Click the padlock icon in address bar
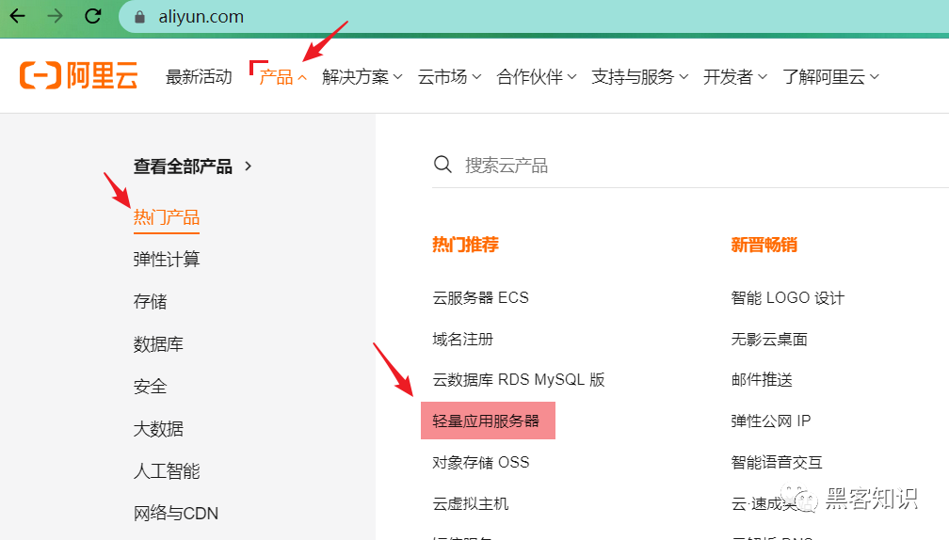Image resolution: width=949 pixels, height=540 pixels. (139, 17)
